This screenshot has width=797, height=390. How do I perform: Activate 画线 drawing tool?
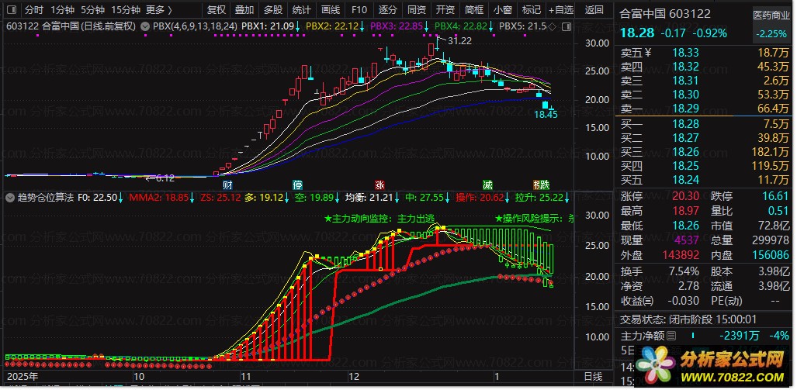pyautogui.click(x=331, y=9)
